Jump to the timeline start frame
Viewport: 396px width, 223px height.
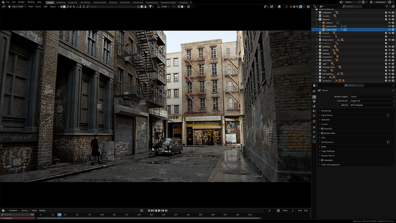point(149,210)
